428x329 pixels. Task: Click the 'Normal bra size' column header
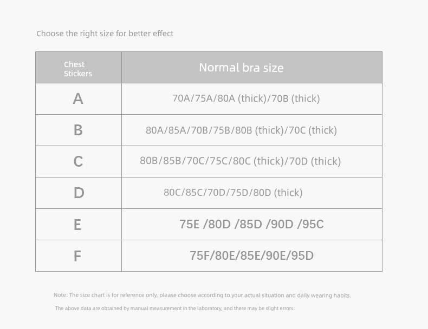[252, 67]
